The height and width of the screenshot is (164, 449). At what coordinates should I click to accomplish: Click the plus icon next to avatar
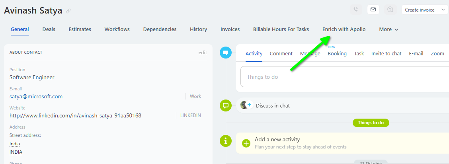click(250, 105)
